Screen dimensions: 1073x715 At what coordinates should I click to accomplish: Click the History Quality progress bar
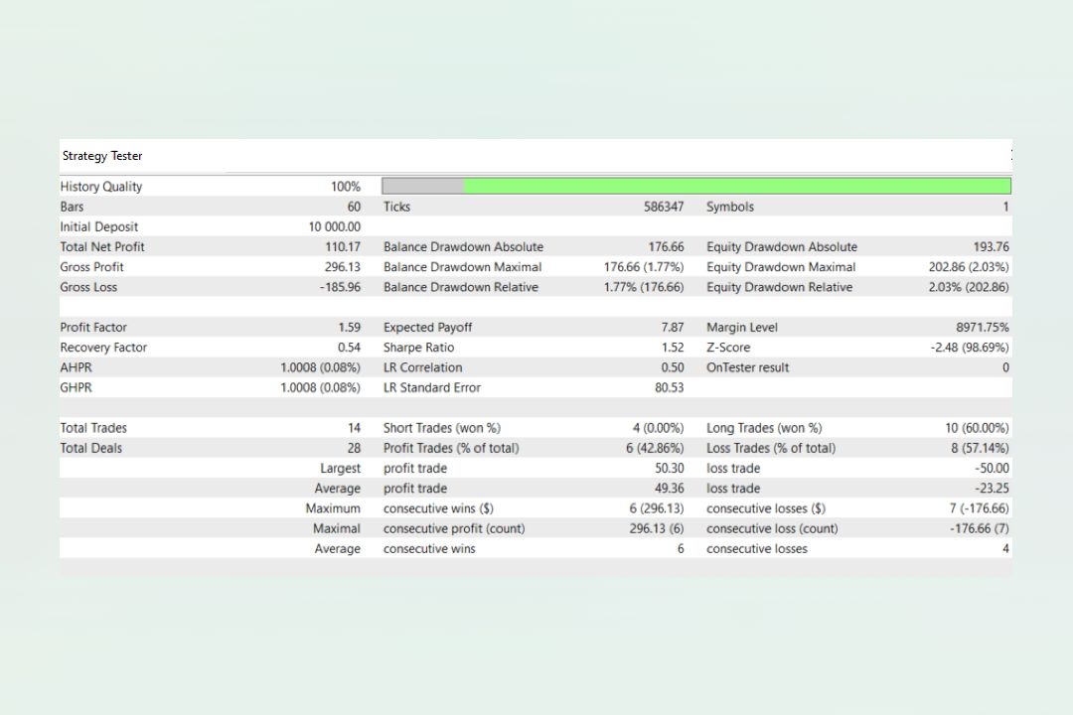(x=695, y=186)
